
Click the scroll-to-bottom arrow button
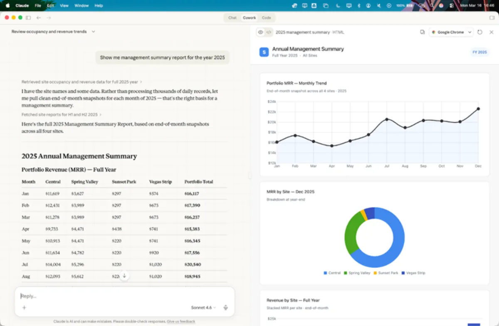tap(124, 276)
